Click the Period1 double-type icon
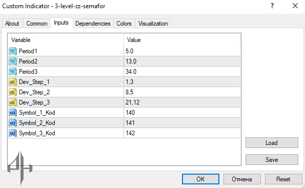The image size is (305, 188). click(x=13, y=51)
